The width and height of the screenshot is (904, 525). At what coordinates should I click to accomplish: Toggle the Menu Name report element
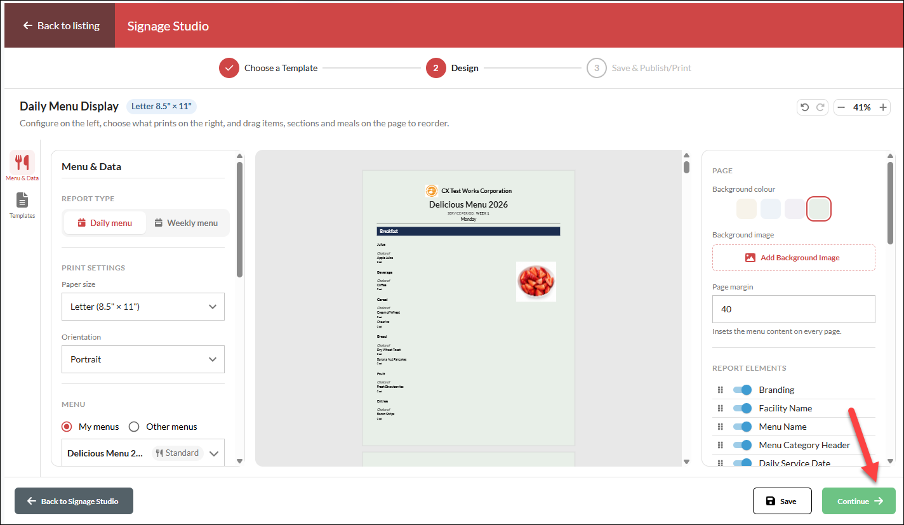pos(742,427)
